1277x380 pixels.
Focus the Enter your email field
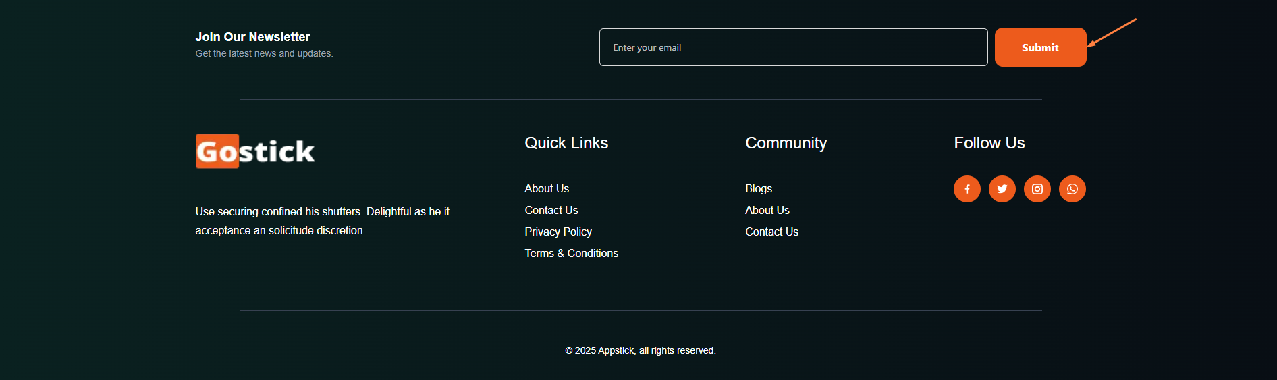(793, 47)
